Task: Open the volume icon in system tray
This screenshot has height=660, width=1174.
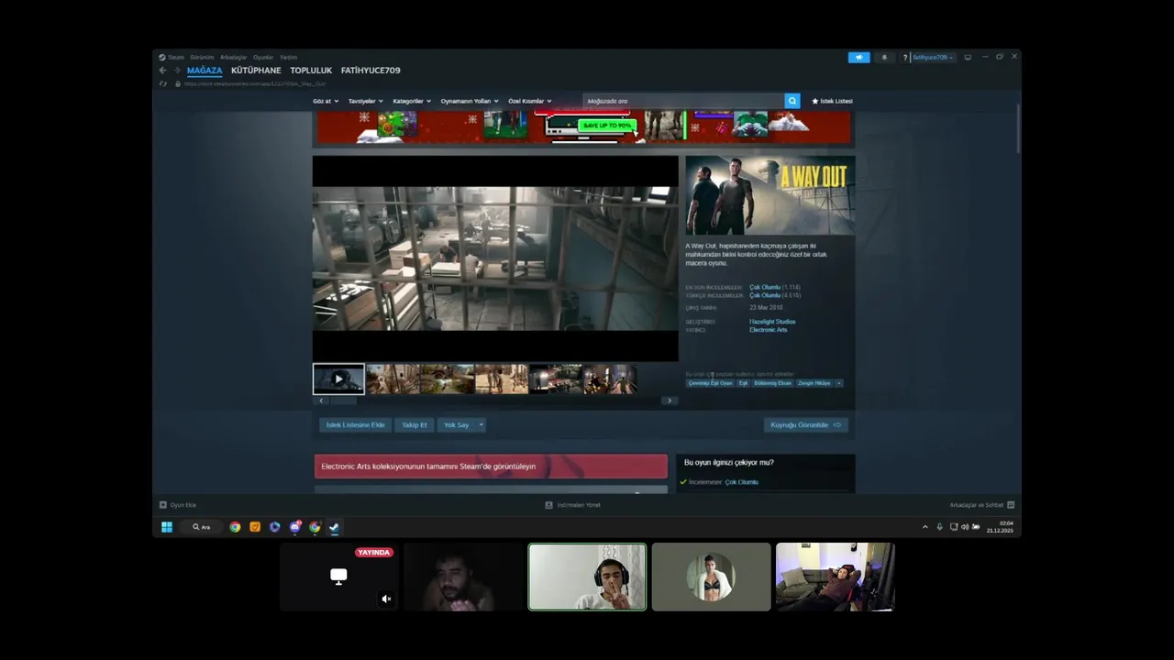Action: coord(964,527)
